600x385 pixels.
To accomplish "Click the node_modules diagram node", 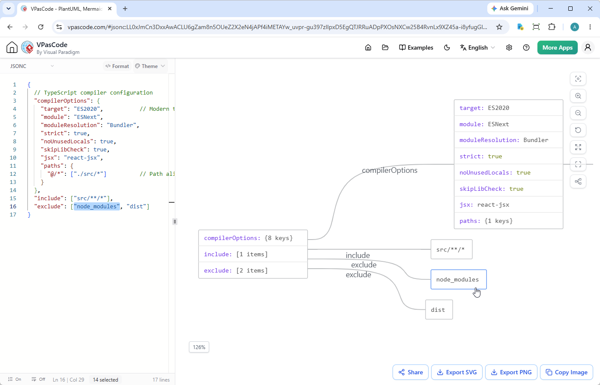I will click(x=458, y=279).
